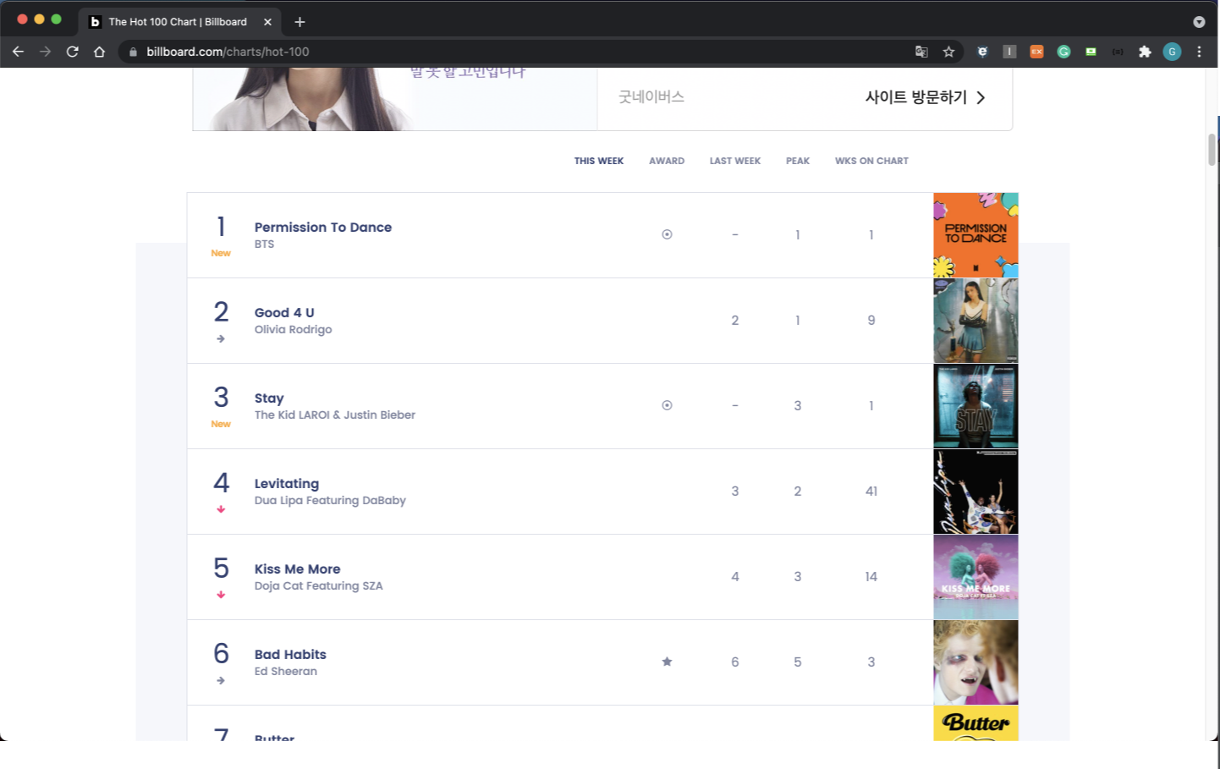Click the AWARD column header

[x=667, y=161]
